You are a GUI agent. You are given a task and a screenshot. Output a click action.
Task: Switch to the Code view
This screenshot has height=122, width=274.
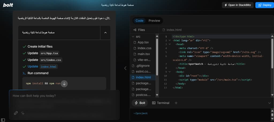click(x=139, y=21)
